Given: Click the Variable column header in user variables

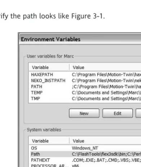Looking at the screenshot, I should tap(49, 67).
